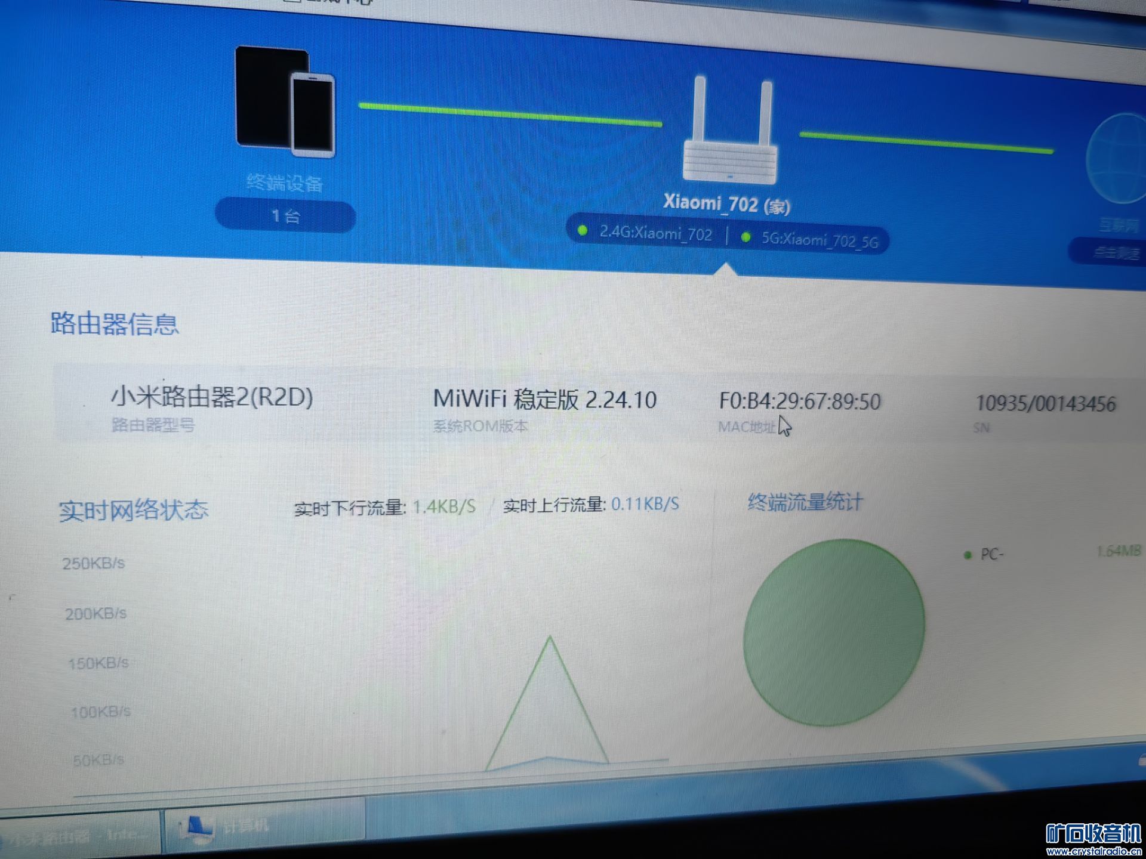Click the 2.4G:Xiaomi_702 network label
1146x859 pixels.
[655, 233]
